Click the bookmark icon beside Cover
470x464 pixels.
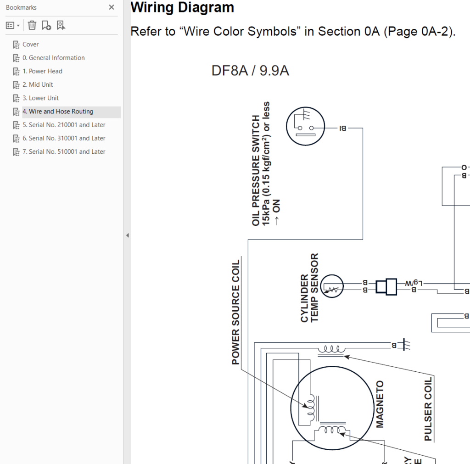[x=16, y=45]
